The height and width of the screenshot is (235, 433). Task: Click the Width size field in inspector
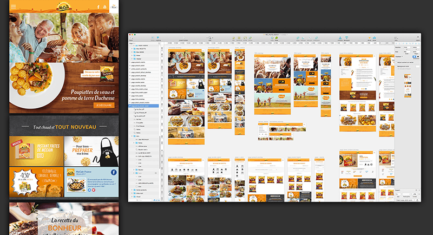(407, 51)
